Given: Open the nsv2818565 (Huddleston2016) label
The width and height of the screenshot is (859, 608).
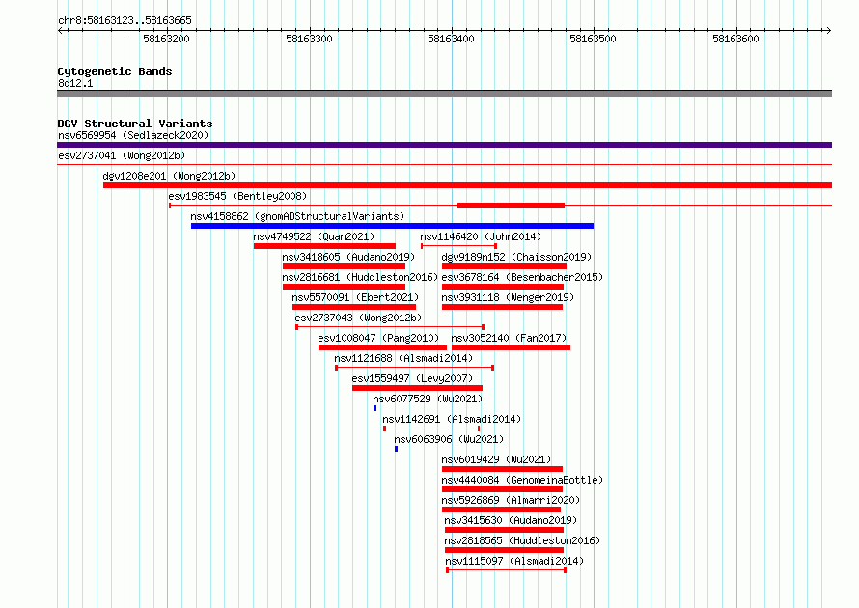Looking at the screenshot, I should point(522,540).
